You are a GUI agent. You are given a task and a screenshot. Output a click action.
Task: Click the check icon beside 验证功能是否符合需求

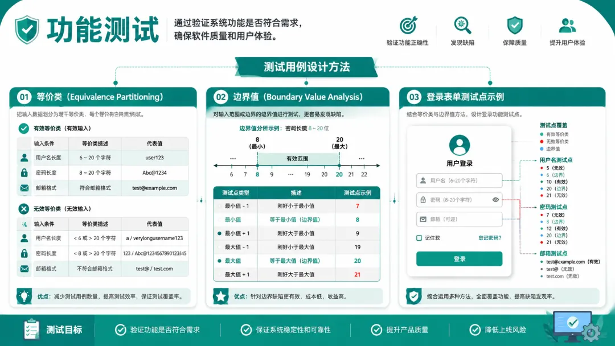coord(120,329)
